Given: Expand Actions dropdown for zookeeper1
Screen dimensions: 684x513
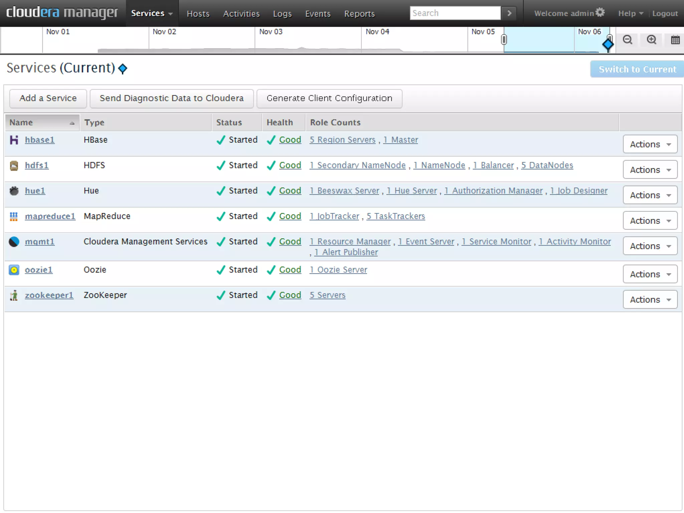Looking at the screenshot, I should tap(650, 300).
